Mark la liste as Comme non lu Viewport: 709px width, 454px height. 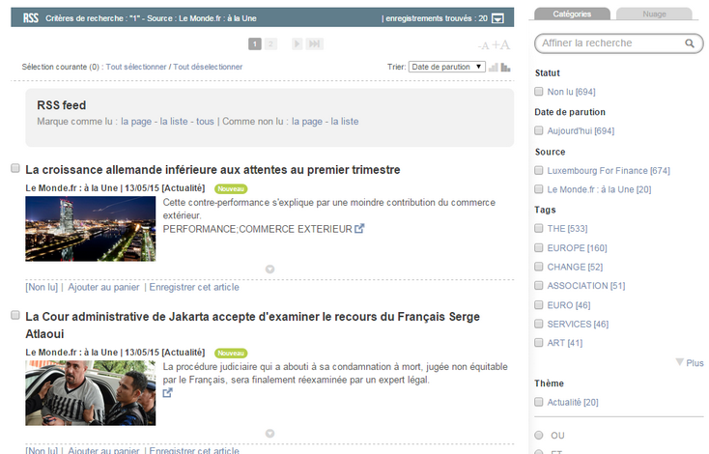345,121
